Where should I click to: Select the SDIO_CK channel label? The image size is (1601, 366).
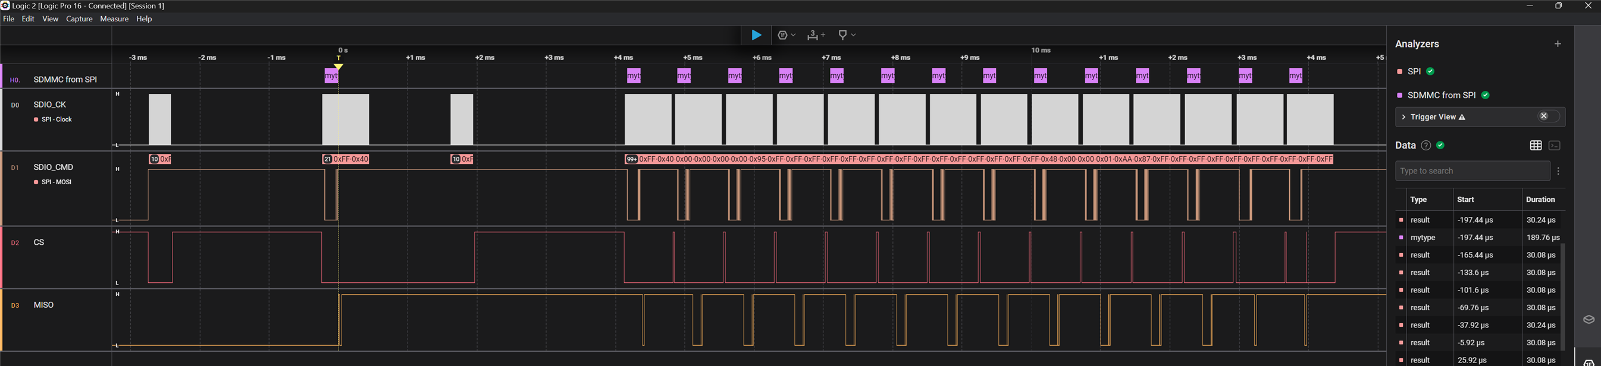(x=50, y=105)
